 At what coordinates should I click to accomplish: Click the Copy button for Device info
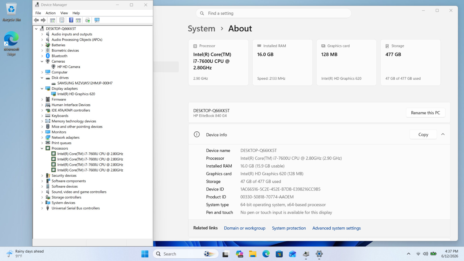[423, 135]
